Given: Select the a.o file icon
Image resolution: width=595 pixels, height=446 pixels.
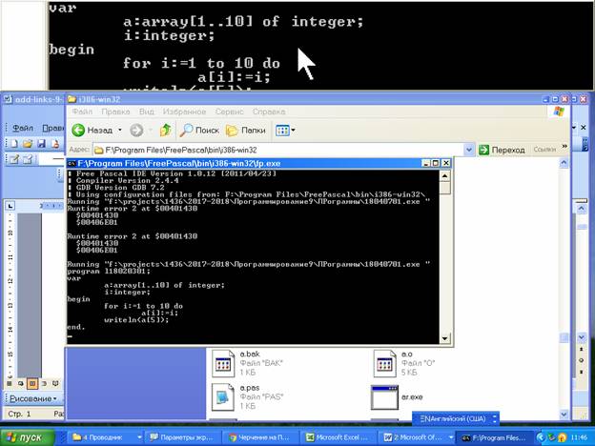Looking at the screenshot, I should (384, 363).
